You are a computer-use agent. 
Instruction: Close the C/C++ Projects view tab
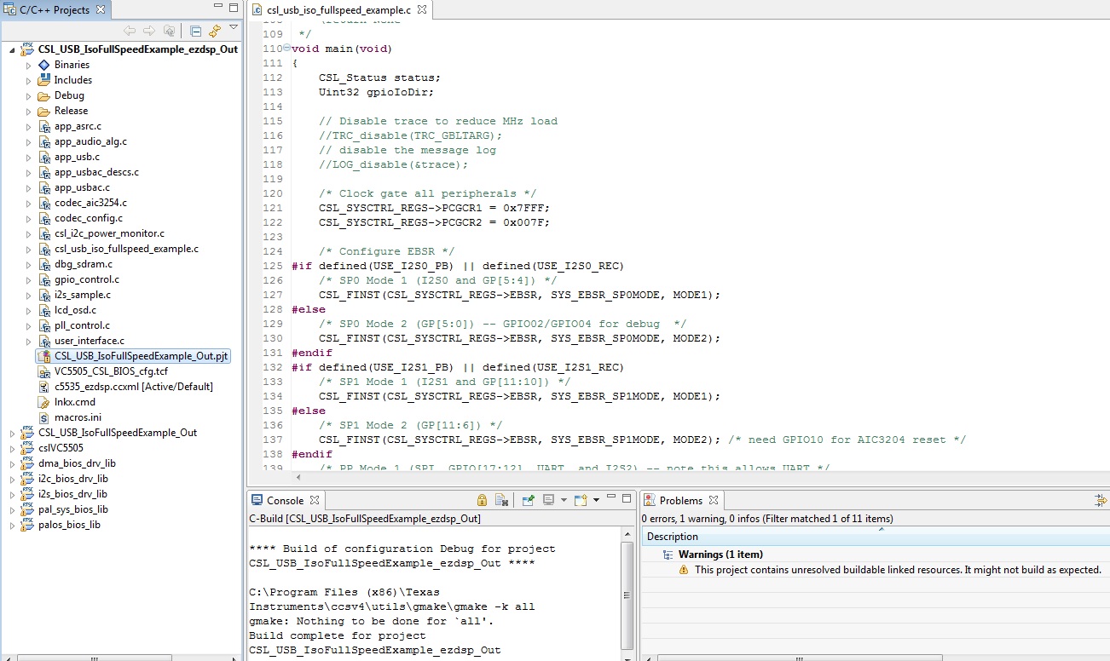[100, 10]
